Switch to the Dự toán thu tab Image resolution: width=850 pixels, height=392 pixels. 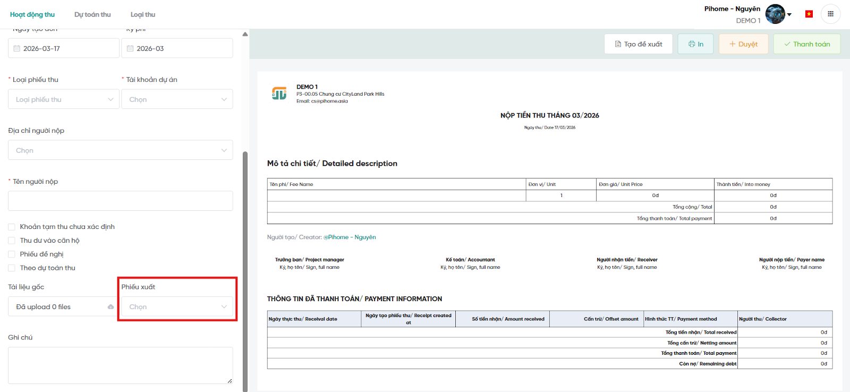(x=92, y=14)
